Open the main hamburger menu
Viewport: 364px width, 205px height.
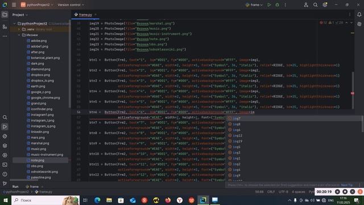coord(14,5)
